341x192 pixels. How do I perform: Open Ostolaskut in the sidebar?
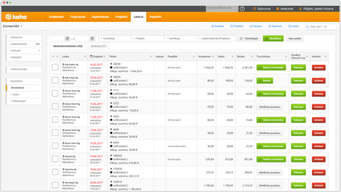tap(24, 87)
